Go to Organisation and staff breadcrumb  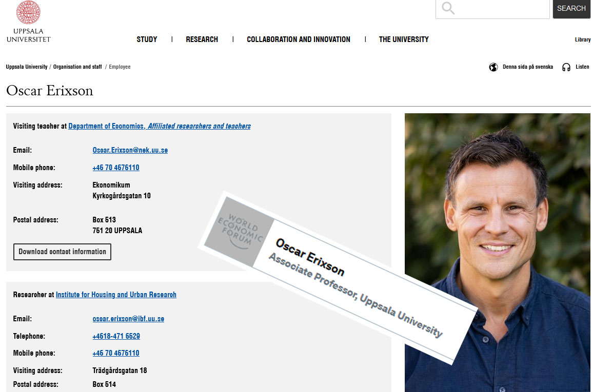click(x=77, y=67)
